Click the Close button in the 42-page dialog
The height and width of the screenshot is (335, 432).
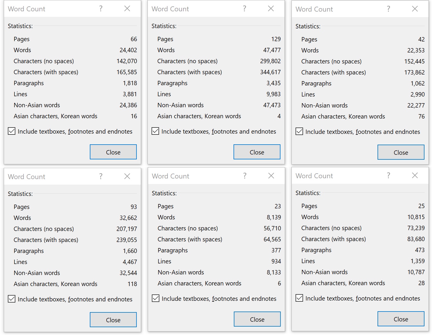(401, 152)
